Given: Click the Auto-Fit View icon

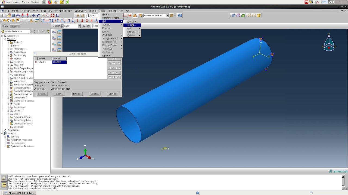Looking at the screenshot, I should pyautogui.click(x=52, y=15).
